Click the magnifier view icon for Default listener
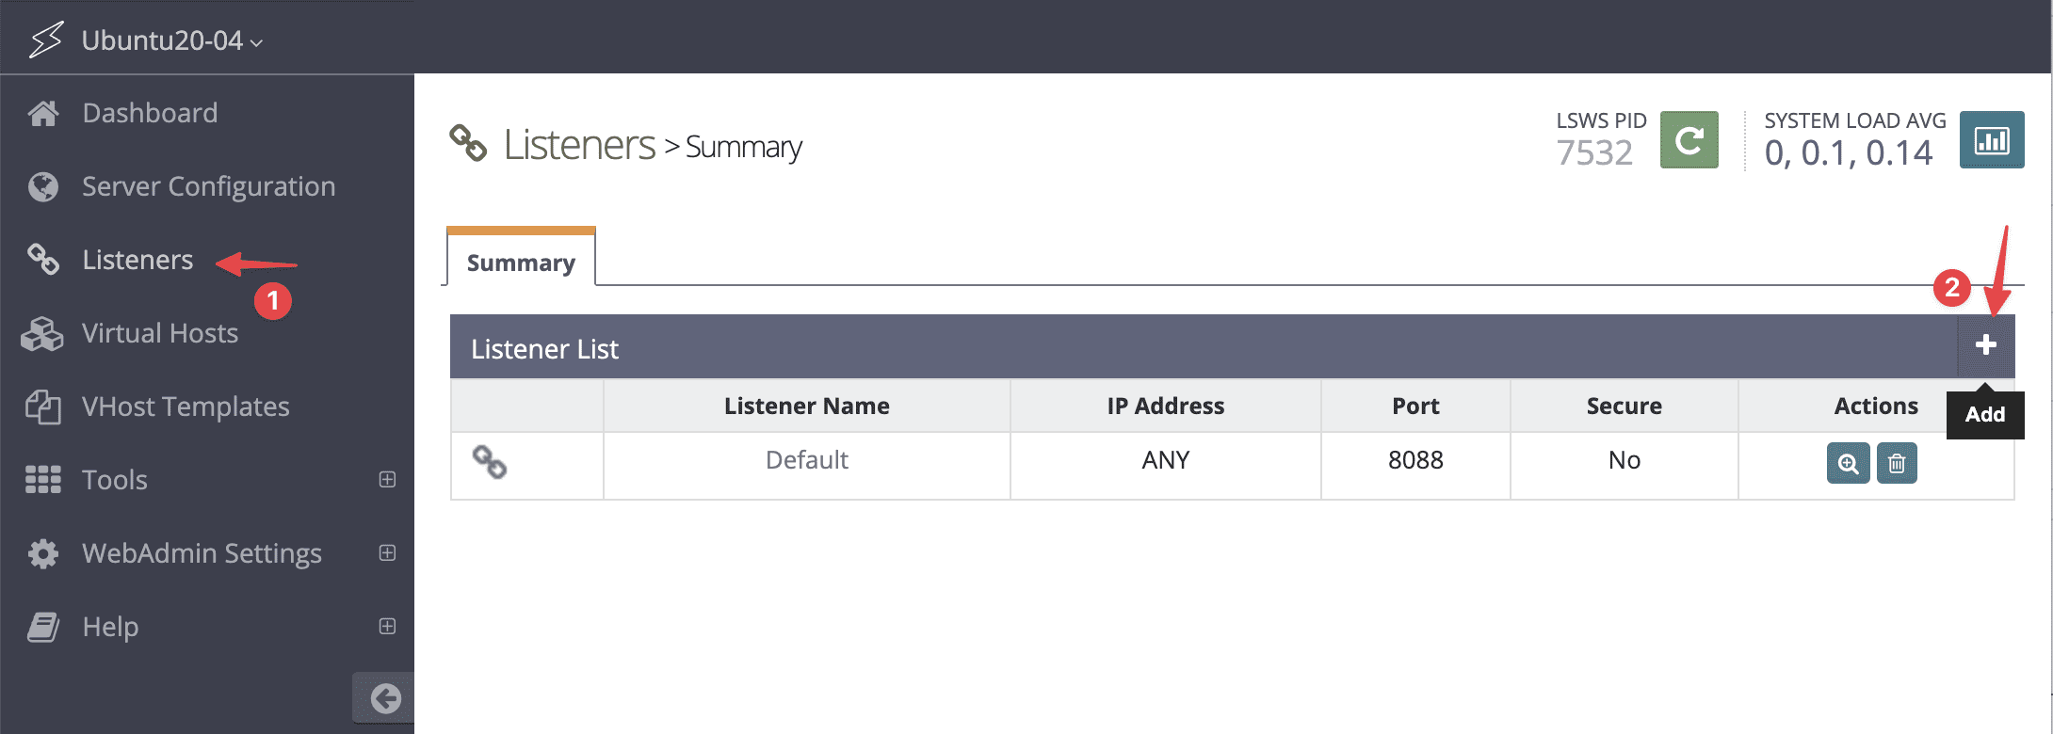 (1848, 463)
